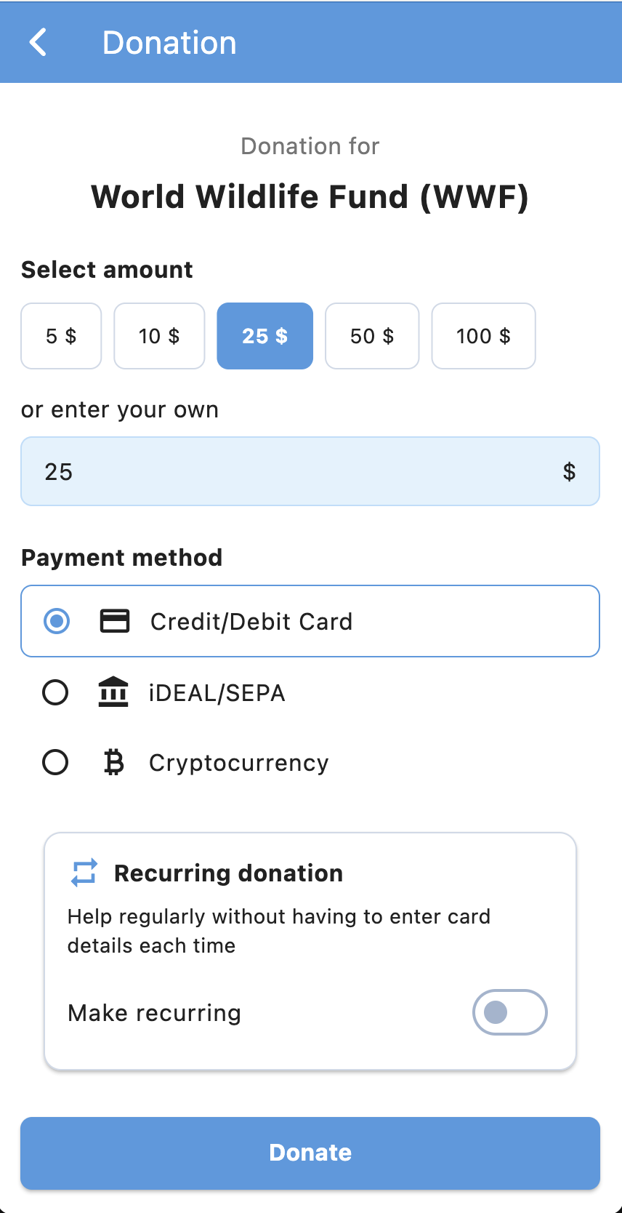Click the credit card icon
The width and height of the screenshot is (622, 1213).
[x=115, y=621]
